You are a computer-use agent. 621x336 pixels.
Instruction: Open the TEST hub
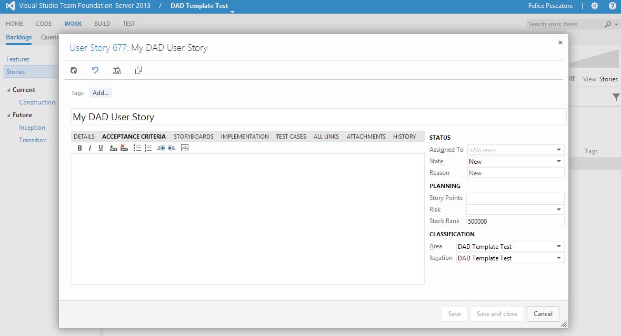pyautogui.click(x=129, y=24)
